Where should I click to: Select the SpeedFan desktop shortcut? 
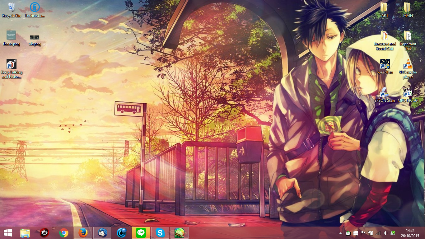(x=385, y=67)
